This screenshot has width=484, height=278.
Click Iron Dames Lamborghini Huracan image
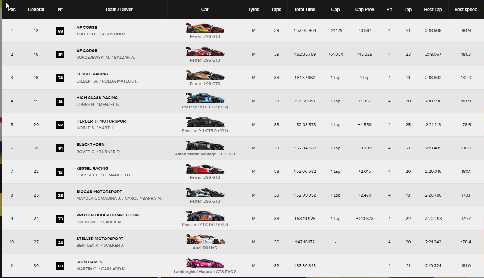click(205, 263)
